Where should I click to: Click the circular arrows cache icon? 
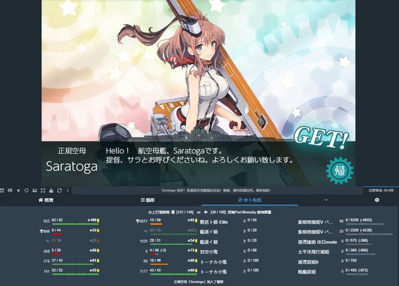pyautogui.click(x=26, y=191)
